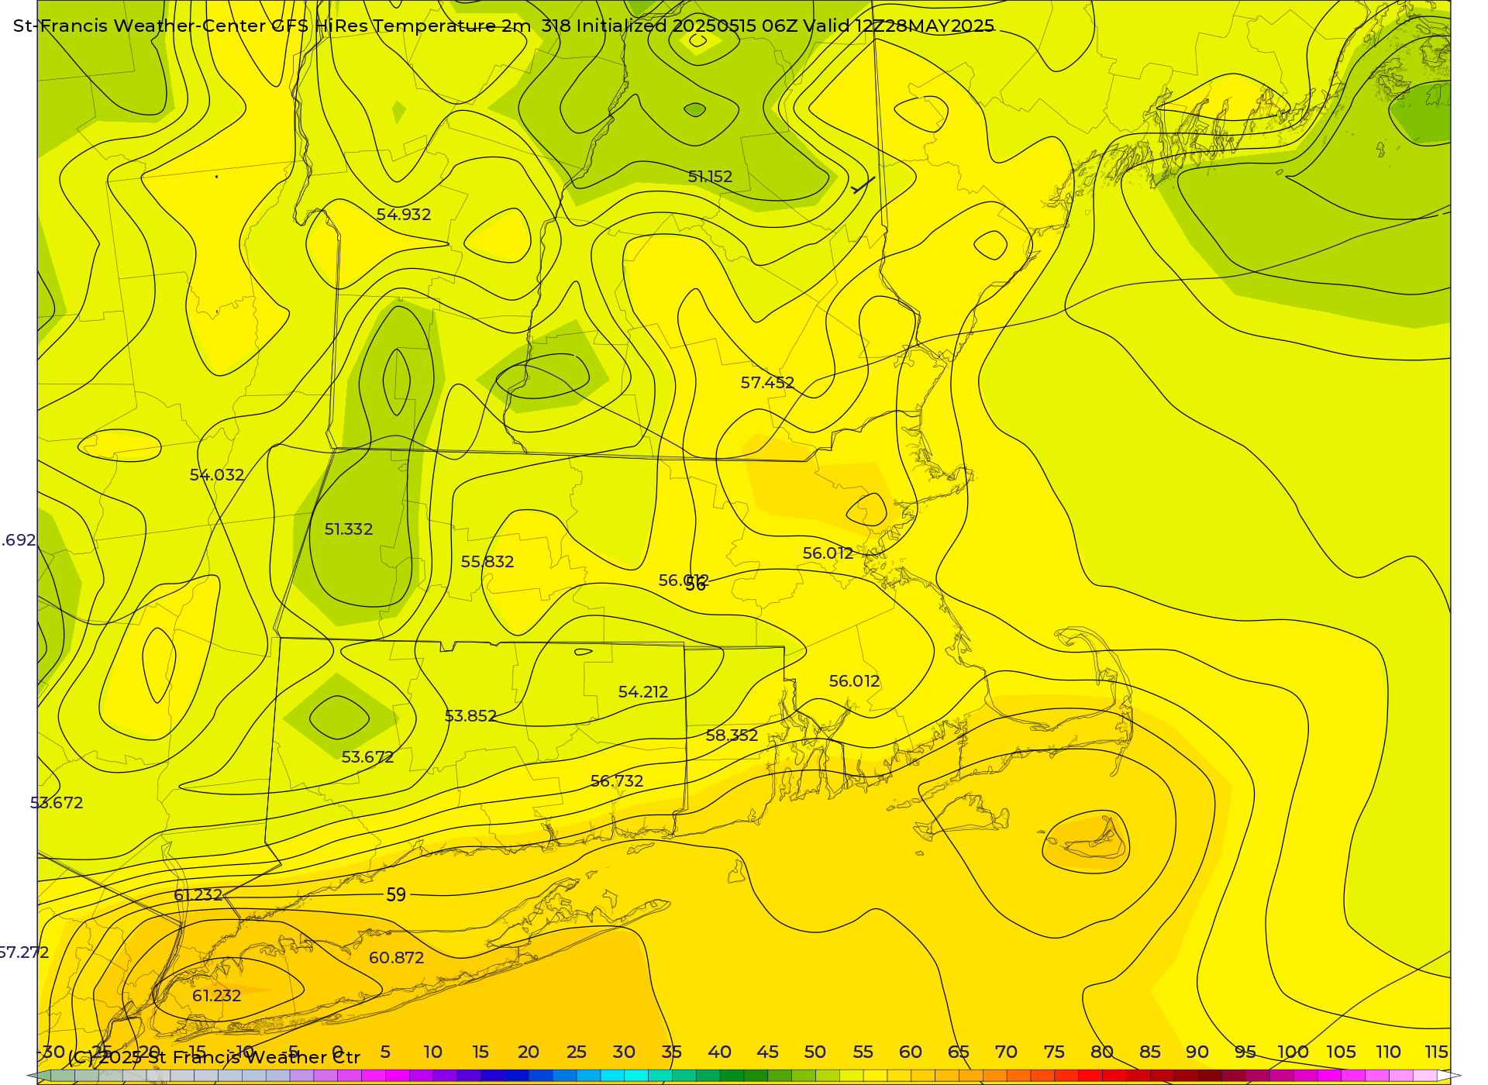
Task: Select the colorbar label 70
Action: 1006,1052
